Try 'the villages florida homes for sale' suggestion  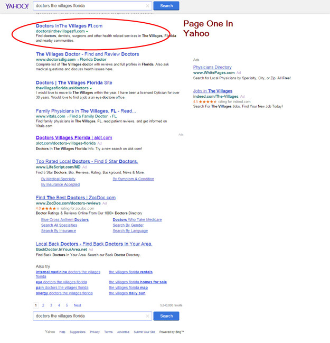137,282
